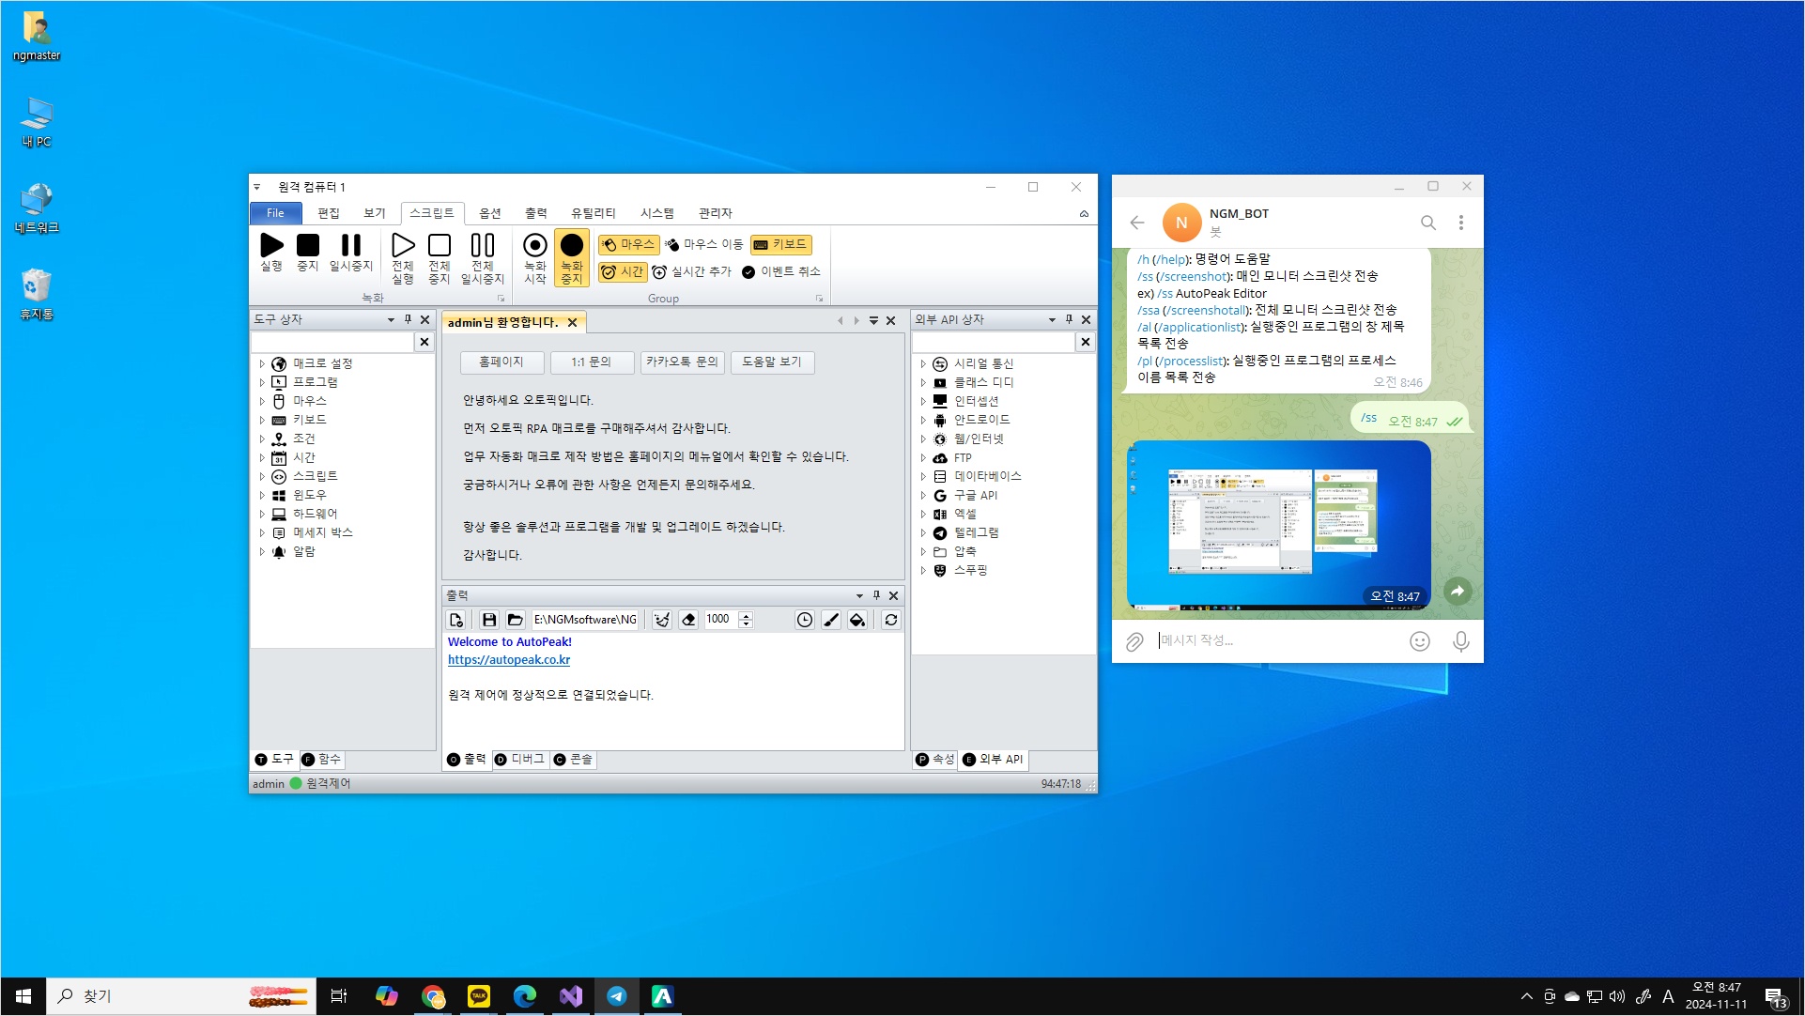Toggle the 마우스 recording option
The width and height of the screenshot is (1805, 1016).
[628, 244]
